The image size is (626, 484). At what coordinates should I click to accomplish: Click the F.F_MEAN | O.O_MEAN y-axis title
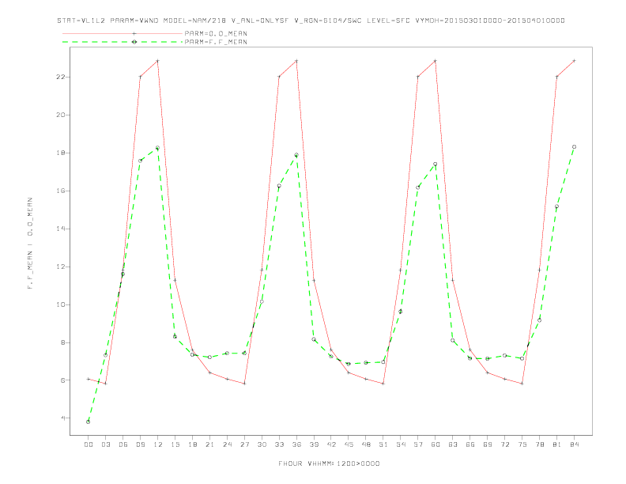click(30, 244)
